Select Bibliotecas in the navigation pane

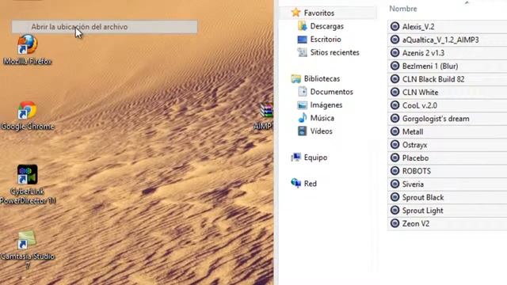(x=322, y=79)
